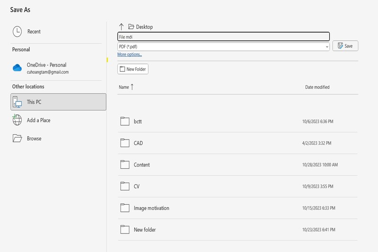The width and height of the screenshot is (378, 252).
Task: Create a New Folder
Action: click(x=133, y=69)
